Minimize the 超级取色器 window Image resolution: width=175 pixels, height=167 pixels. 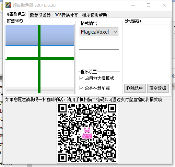[133, 5]
